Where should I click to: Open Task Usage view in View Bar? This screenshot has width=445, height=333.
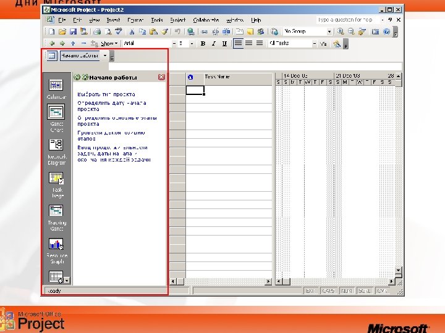[56, 185]
